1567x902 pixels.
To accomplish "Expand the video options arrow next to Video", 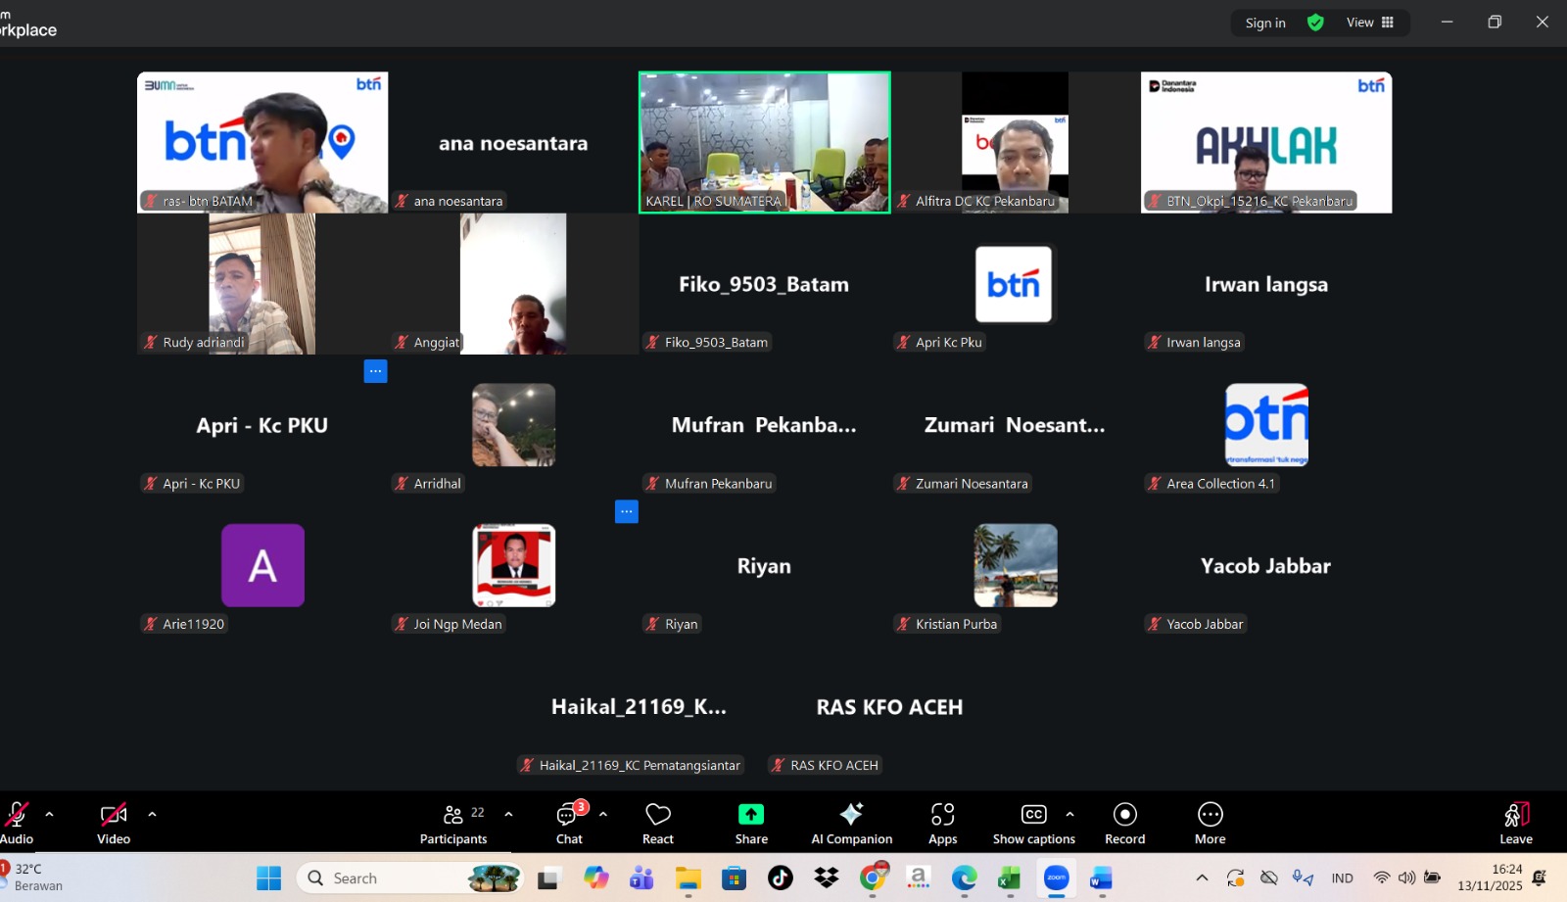I will point(152,814).
